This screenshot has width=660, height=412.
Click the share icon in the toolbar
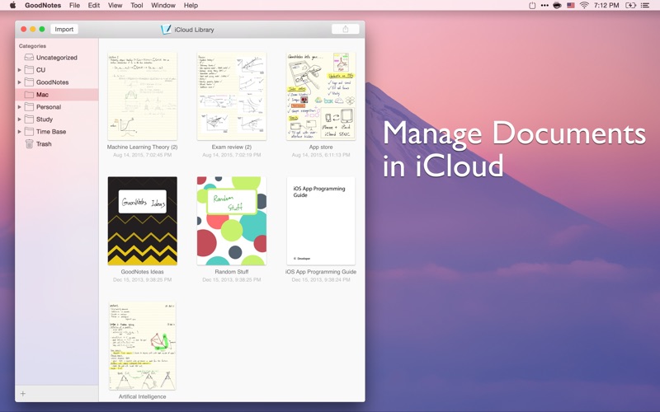[345, 29]
